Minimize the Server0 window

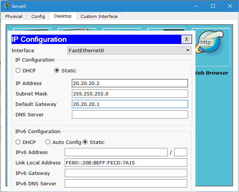(196, 6)
